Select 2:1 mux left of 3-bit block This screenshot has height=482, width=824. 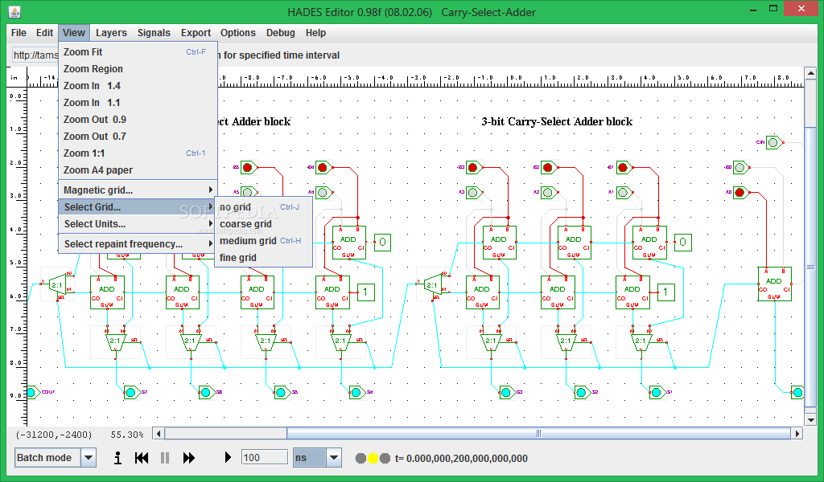pos(432,285)
